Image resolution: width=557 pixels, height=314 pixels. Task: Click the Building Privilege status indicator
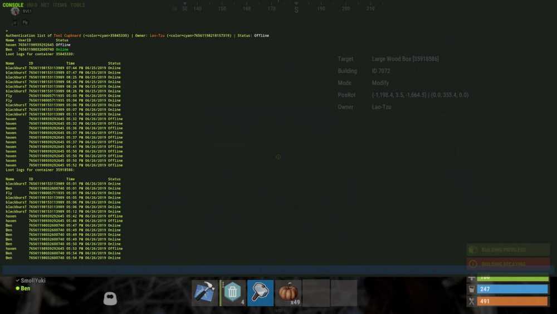coord(508,250)
